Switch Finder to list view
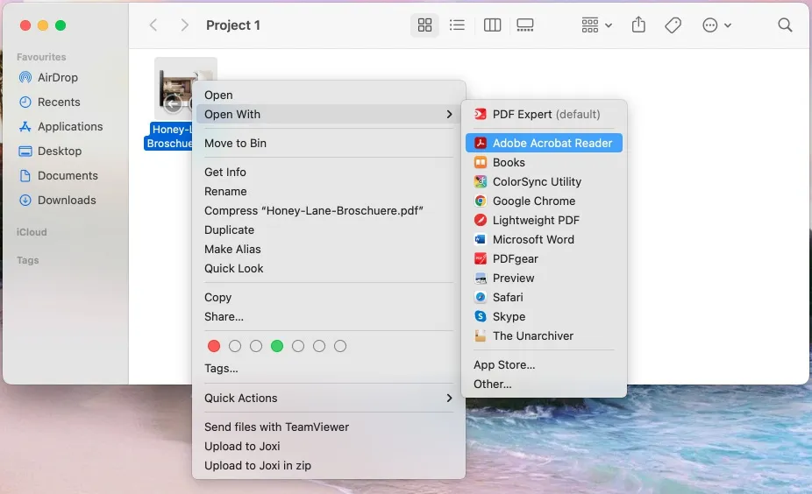 [x=457, y=25]
